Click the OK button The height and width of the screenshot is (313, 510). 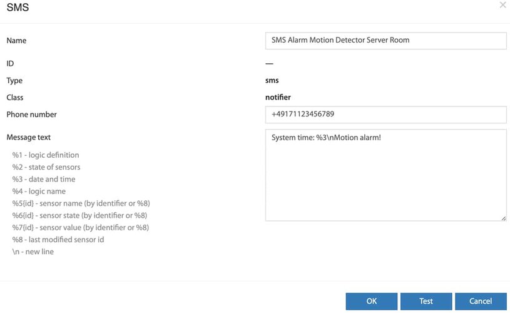tap(372, 301)
